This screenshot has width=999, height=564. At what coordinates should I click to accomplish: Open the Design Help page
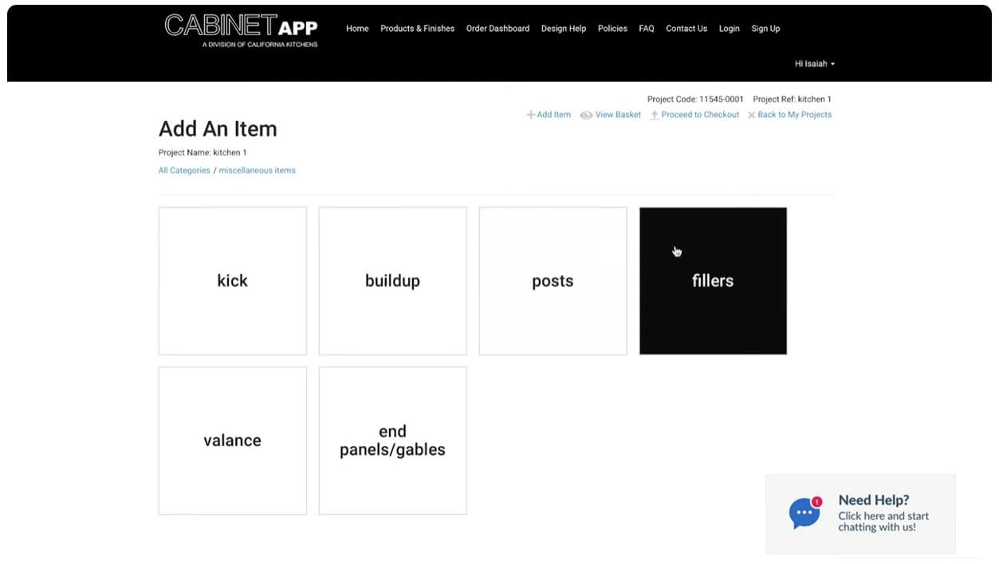pos(563,29)
